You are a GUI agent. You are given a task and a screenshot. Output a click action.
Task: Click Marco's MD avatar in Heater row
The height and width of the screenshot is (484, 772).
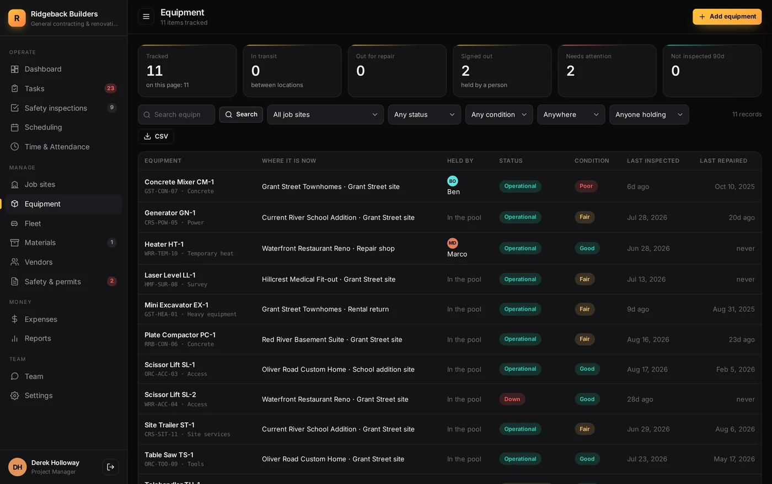pos(453,243)
